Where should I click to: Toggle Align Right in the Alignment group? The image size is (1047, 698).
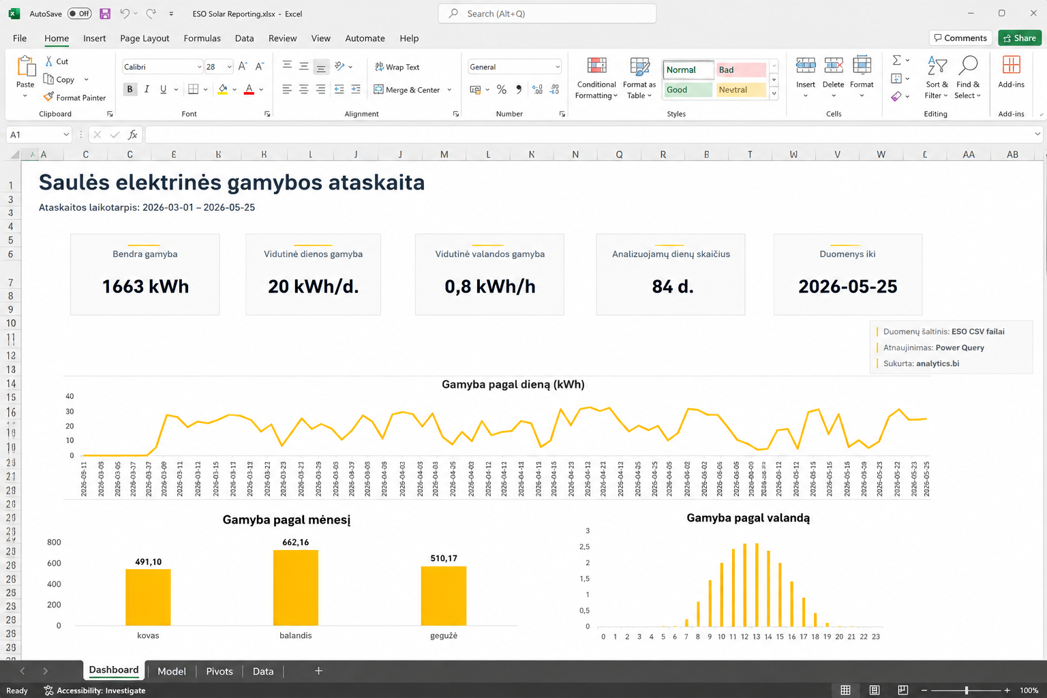[x=321, y=89]
